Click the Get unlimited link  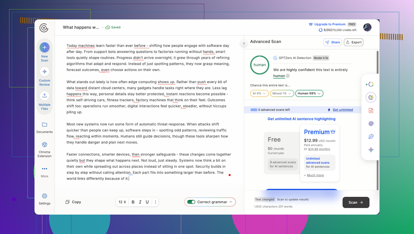tap(343, 110)
